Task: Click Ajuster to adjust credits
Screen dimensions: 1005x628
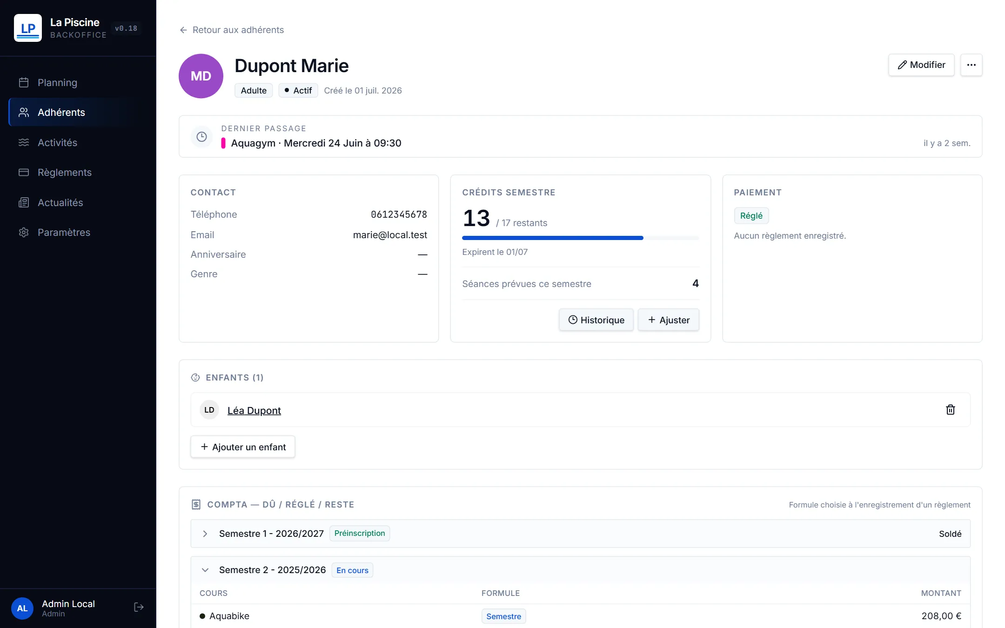Action: 668,320
